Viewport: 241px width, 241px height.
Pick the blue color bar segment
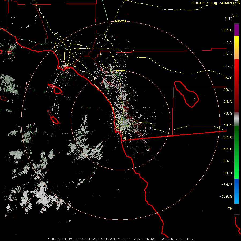236,191
